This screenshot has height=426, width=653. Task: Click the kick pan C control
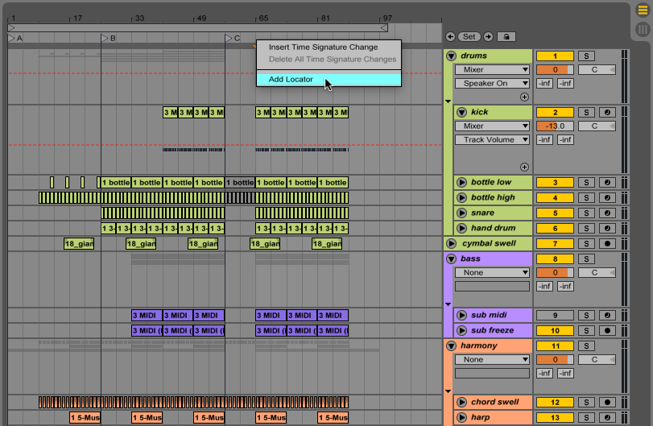coord(597,126)
